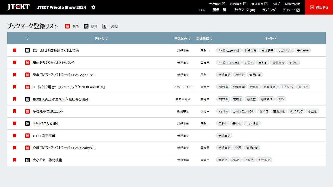Open the 国内拠点 link
The image size is (333, 187).
click(x=238, y=4)
